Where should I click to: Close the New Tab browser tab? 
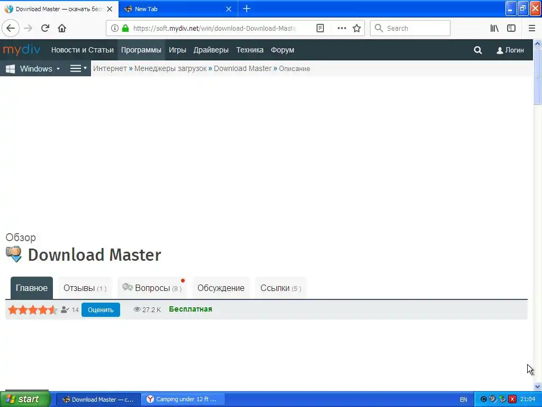coord(229,9)
